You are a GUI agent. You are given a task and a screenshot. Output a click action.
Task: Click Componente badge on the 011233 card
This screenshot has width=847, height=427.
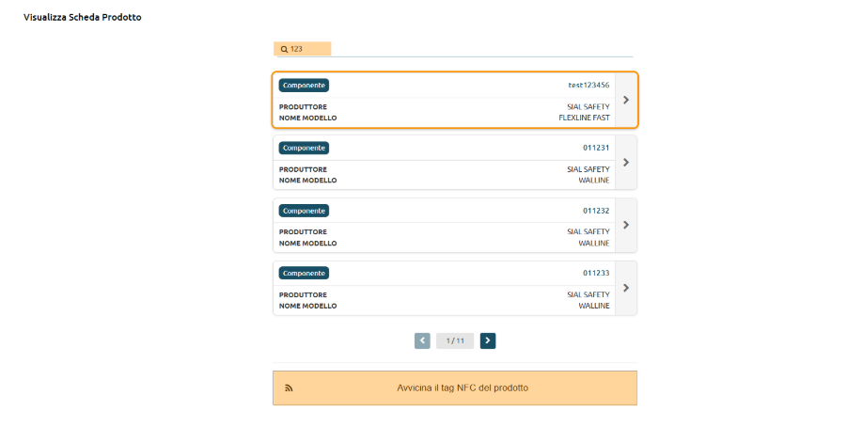[x=305, y=273]
